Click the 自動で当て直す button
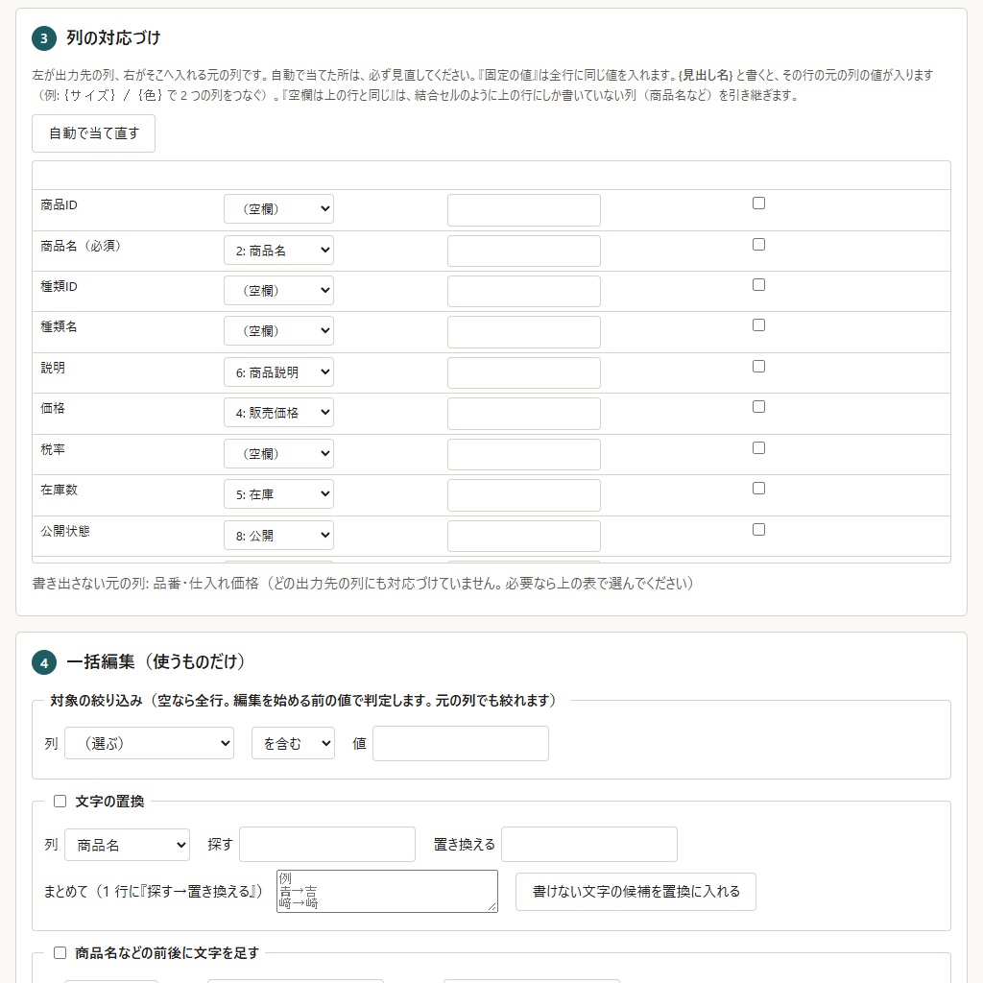Viewport: 983px width, 983px height. click(93, 132)
